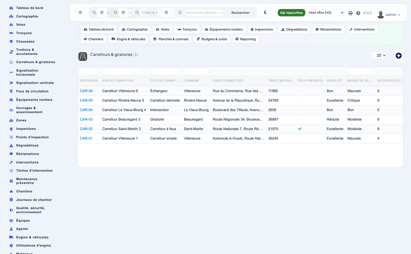
Task: Open Tâches d'intervention in sidebar
Action: [x=34, y=171]
